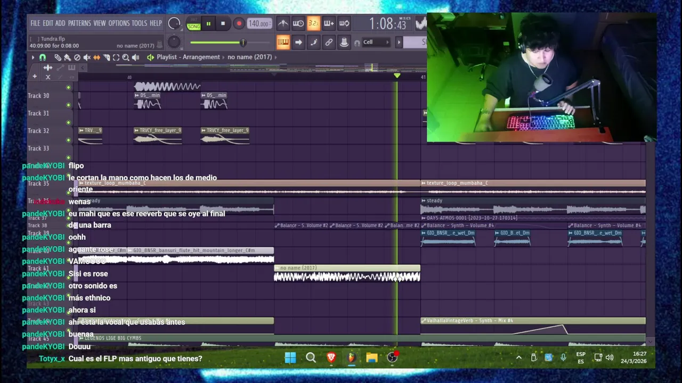Mute Track 31 with its green LED

(68, 122)
